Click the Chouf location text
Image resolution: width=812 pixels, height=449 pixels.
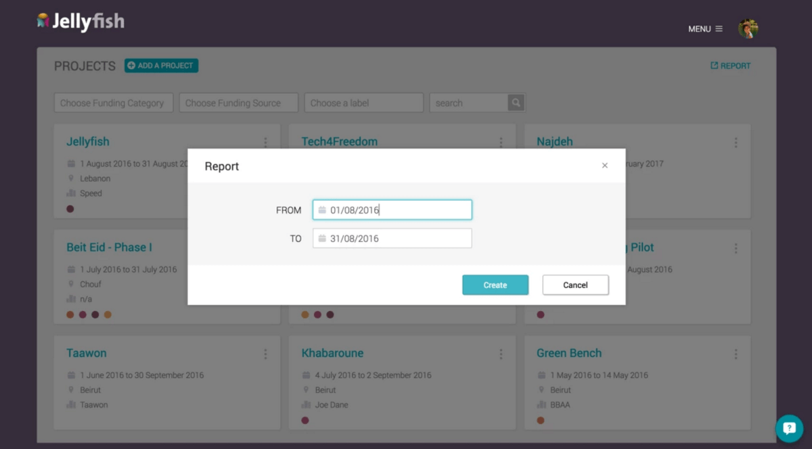coord(91,284)
